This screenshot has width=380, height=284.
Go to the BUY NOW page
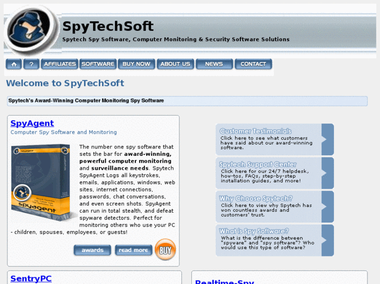pyautogui.click(x=136, y=64)
